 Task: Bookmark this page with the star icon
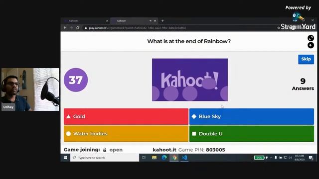pos(279,28)
